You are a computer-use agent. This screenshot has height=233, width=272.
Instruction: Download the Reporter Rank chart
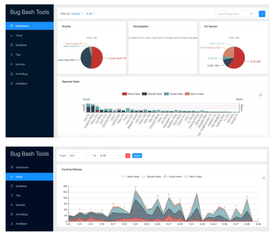pos(260,95)
